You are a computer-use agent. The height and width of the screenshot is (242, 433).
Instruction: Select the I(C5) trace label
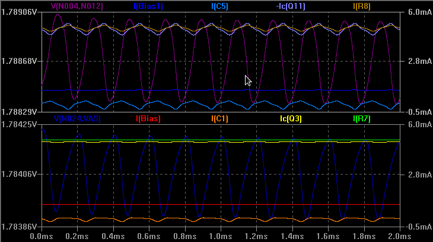[x=220, y=6]
